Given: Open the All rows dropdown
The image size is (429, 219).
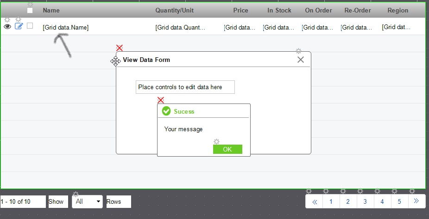Looking at the screenshot, I should (87, 202).
